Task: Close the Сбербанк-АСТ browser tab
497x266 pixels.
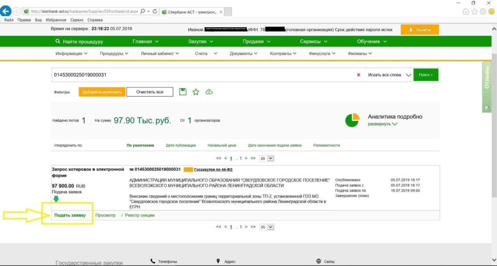Action: pyautogui.click(x=221, y=12)
